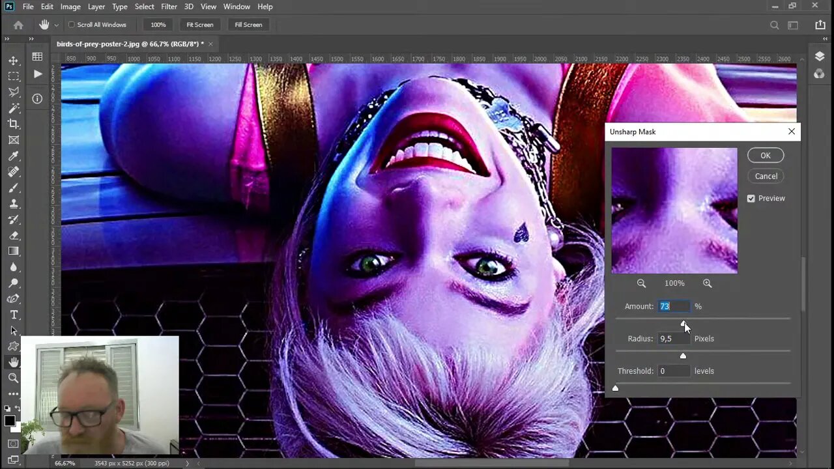Open the Layer menu
Screen dimensions: 834x469
click(96, 7)
